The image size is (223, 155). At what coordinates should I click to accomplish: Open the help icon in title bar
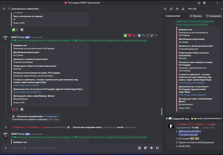[205, 3]
